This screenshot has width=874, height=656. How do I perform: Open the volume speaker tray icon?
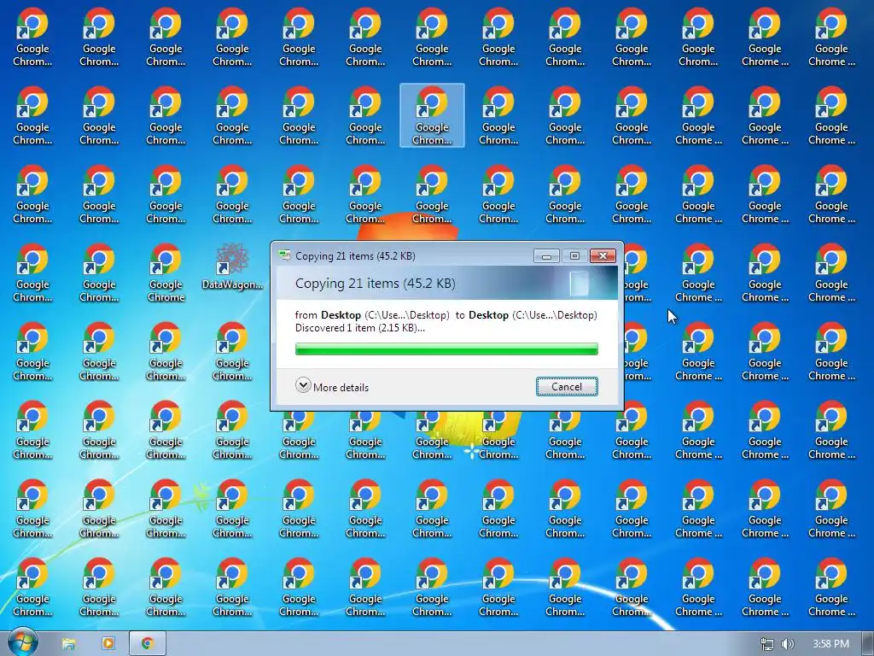787,644
